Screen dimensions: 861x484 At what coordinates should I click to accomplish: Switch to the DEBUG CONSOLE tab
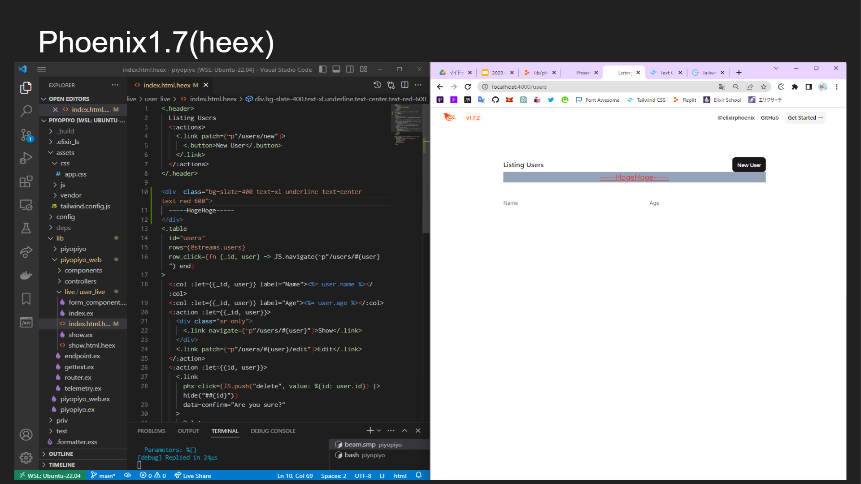click(x=273, y=431)
